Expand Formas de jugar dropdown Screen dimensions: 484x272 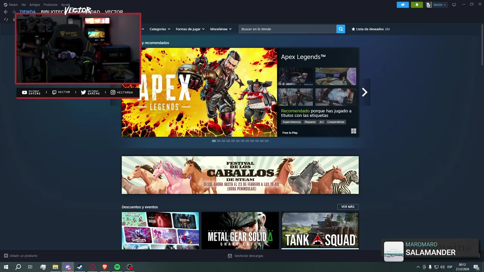(x=190, y=29)
